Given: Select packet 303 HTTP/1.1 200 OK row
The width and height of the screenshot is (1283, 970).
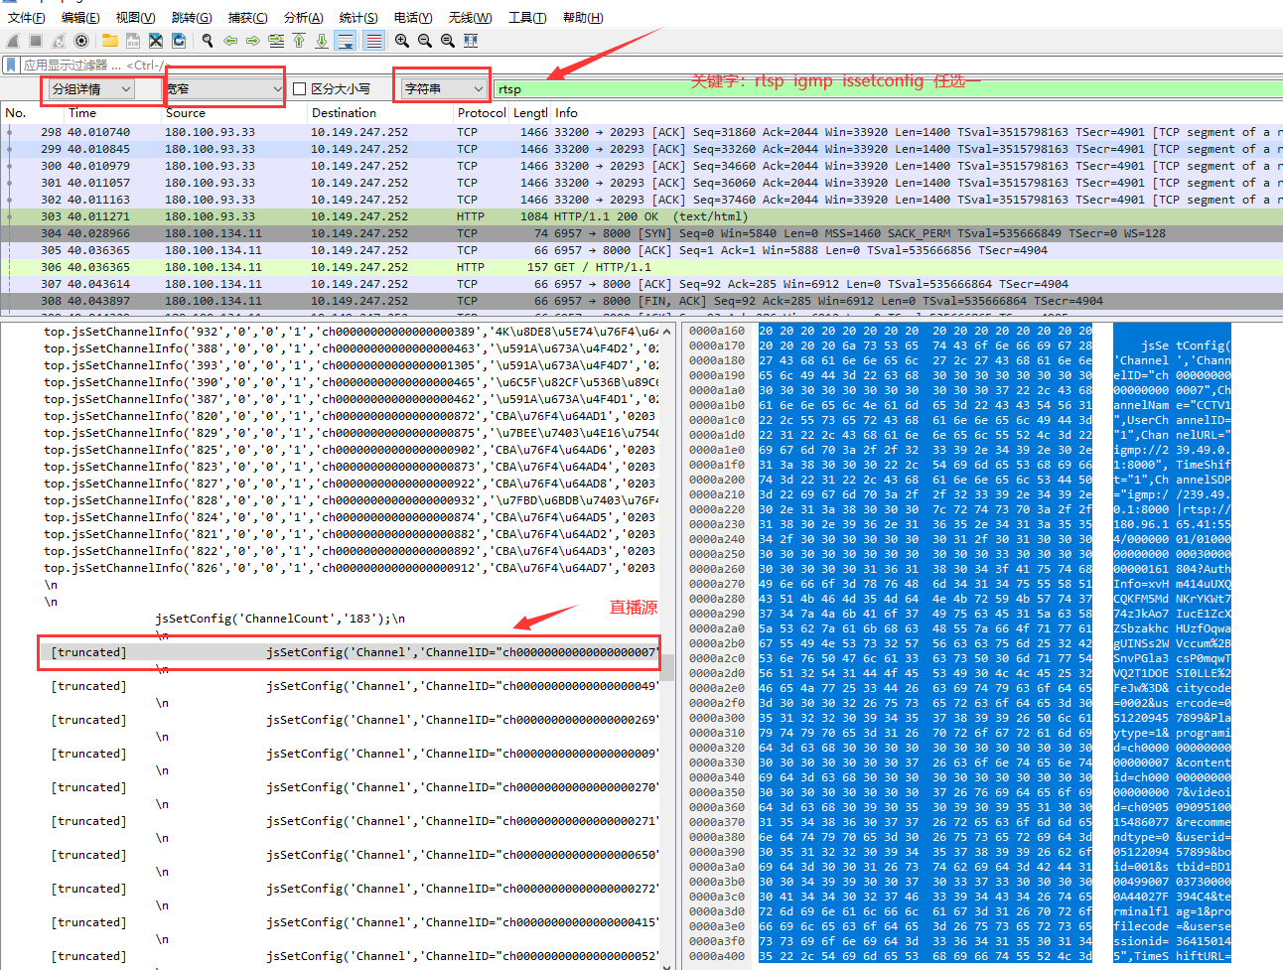Looking at the screenshot, I should pos(641,216).
